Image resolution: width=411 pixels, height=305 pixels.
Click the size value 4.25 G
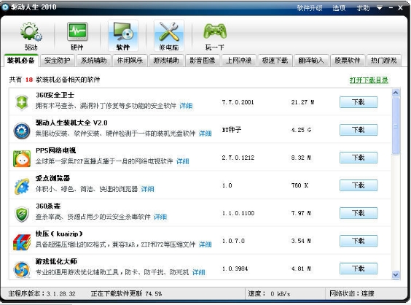[301, 130]
